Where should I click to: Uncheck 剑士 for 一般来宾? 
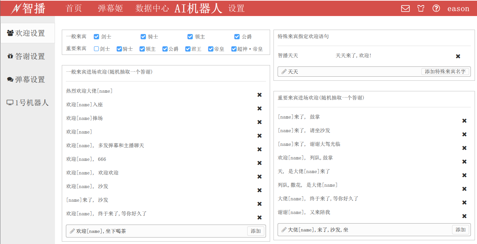pos(96,36)
